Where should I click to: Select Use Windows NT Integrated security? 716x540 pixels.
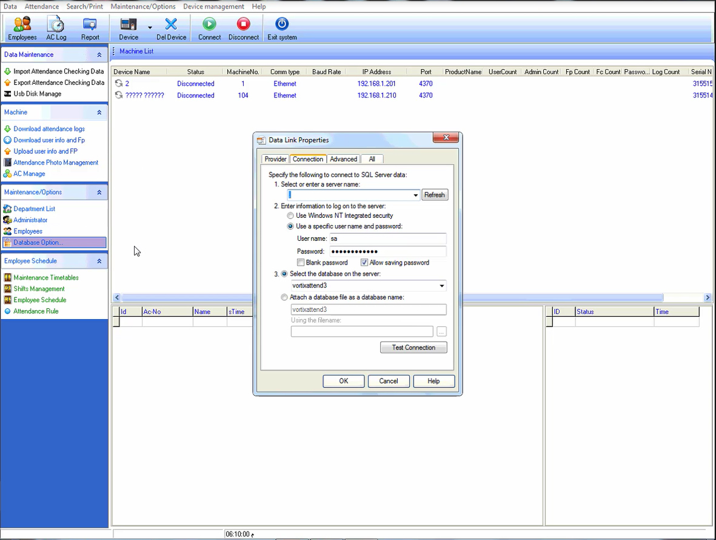click(x=290, y=215)
